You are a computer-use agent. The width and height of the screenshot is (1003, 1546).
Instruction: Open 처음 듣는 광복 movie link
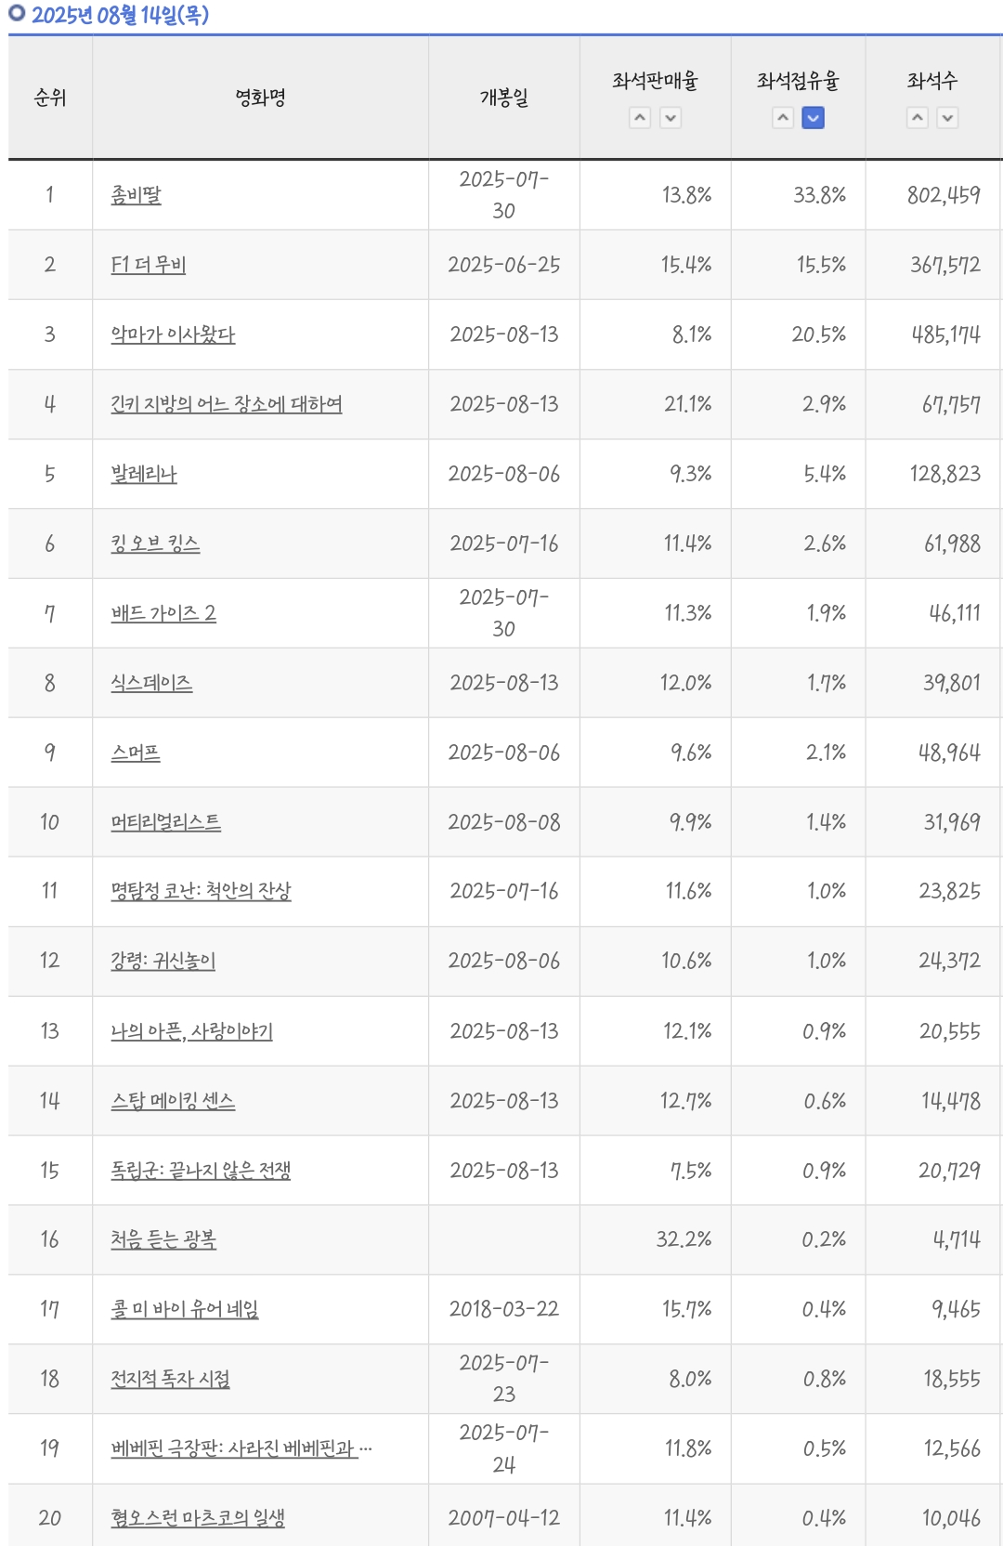click(163, 1239)
